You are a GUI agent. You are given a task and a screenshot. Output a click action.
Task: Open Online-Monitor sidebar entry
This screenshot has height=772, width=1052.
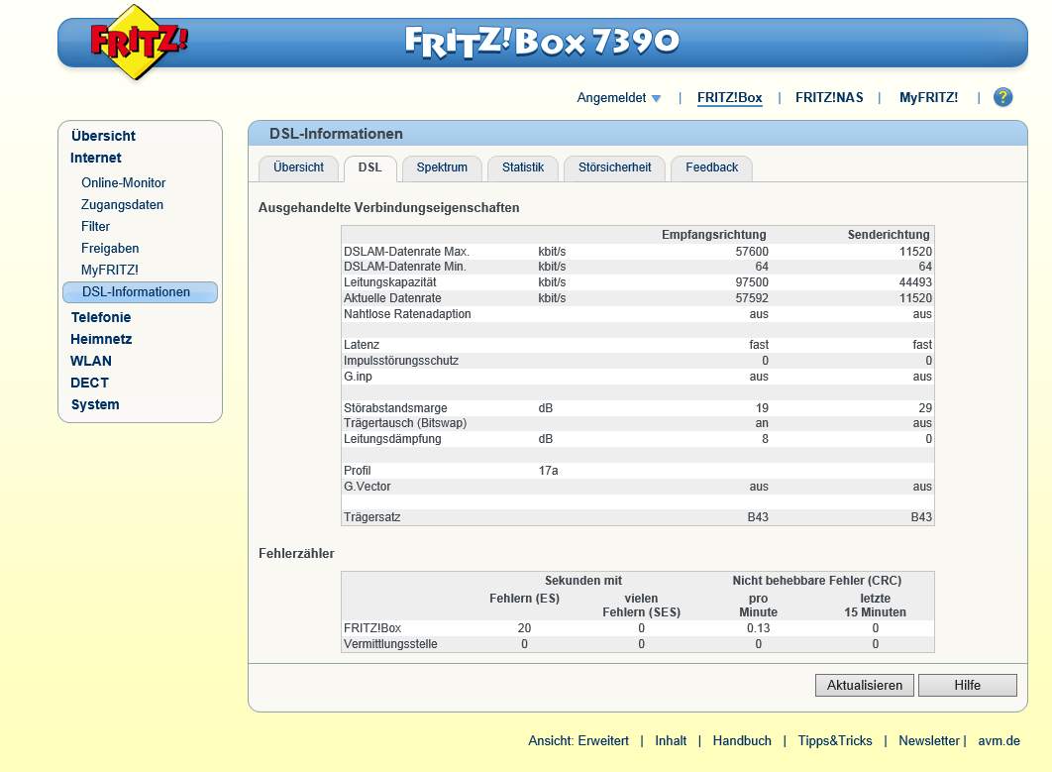[x=124, y=182]
